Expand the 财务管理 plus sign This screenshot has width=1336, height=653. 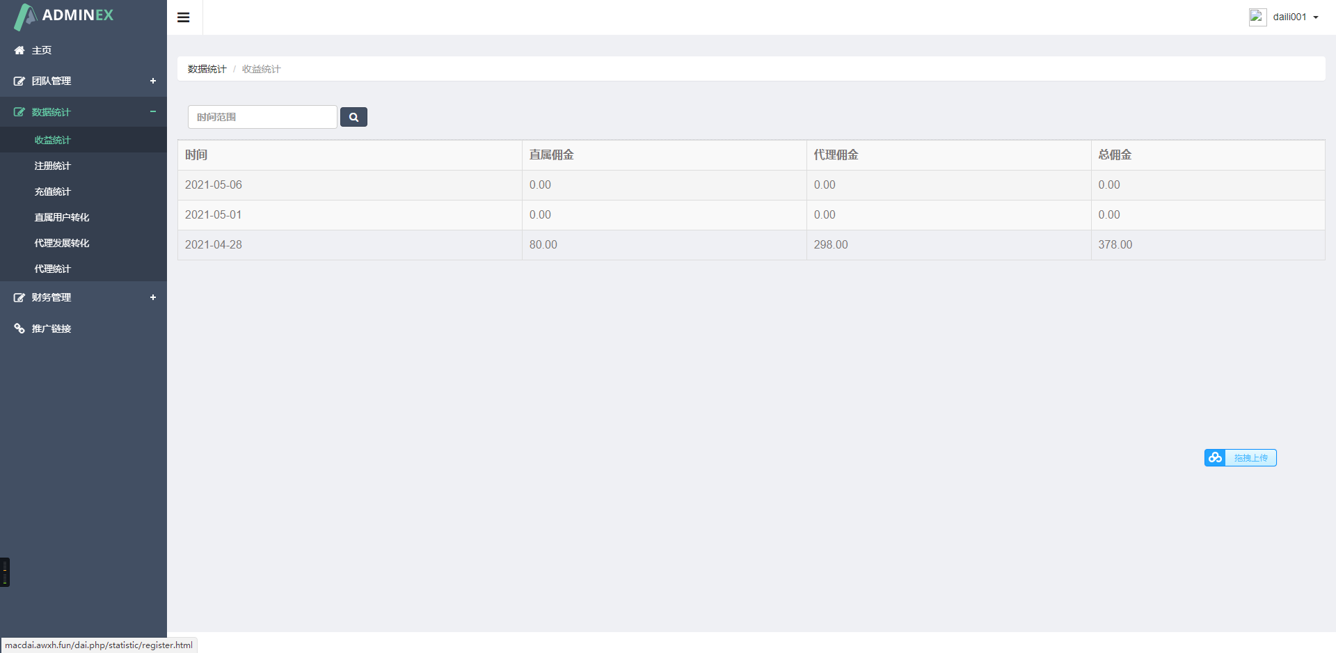click(x=153, y=297)
